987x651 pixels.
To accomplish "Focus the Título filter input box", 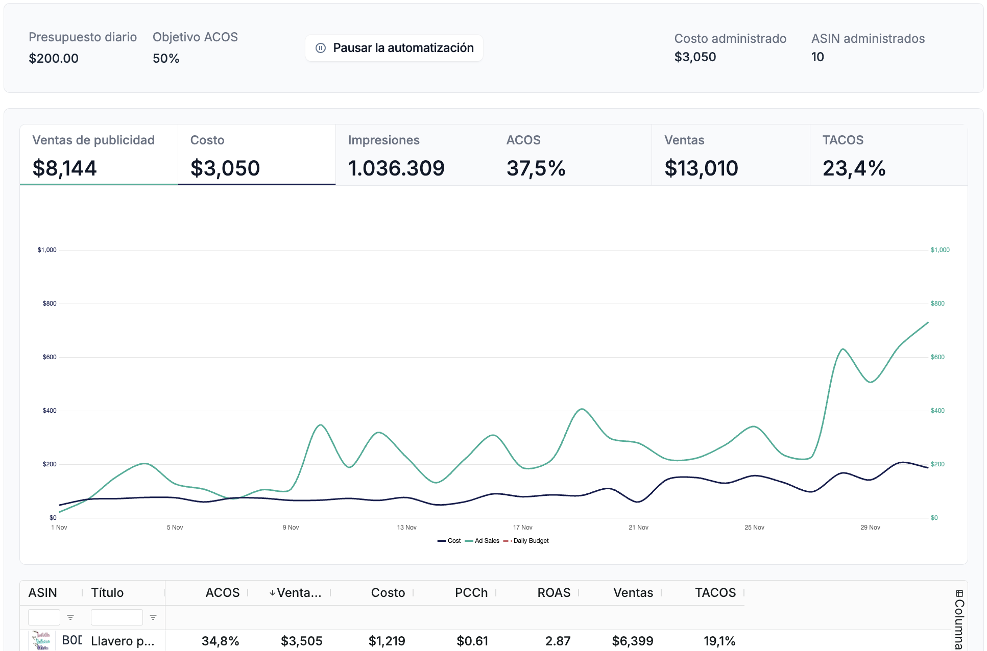I will tap(116, 617).
